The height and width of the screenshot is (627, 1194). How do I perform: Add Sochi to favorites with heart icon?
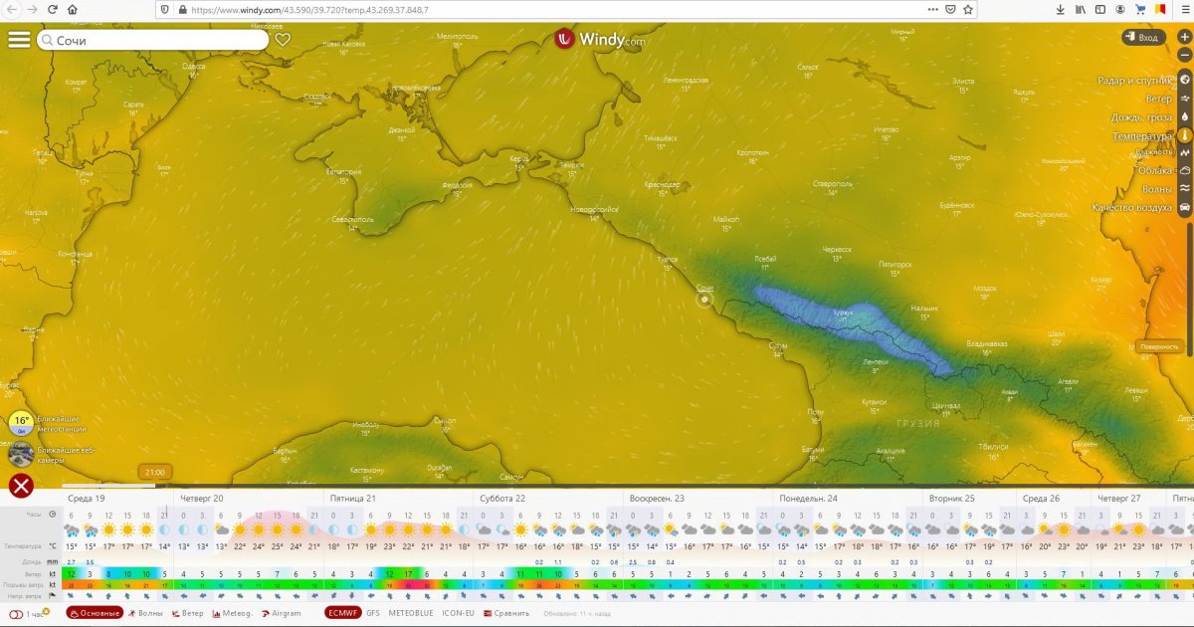[283, 40]
